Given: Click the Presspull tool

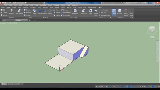Looking at the screenshot, I should [x=27, y=12].
